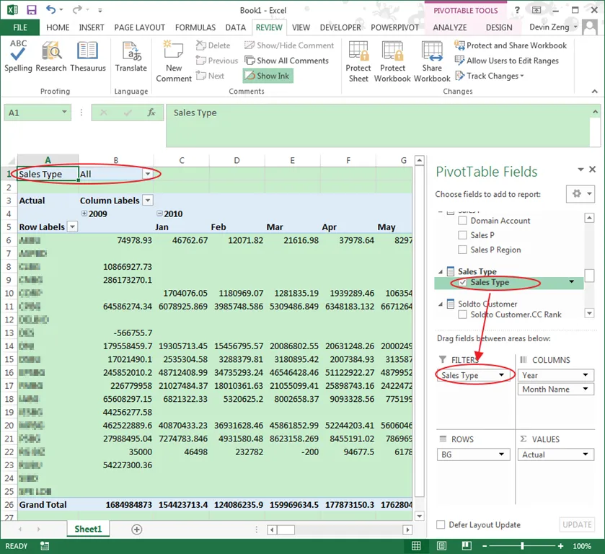This screenshot has width=605, height=554.
Task: Tick Defer Layout Update checkbox
Action: pyautogui.click(x=441, y=524)
